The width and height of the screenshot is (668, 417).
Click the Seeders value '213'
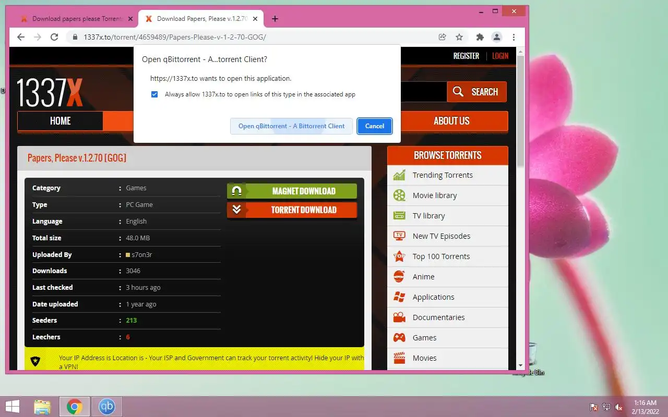coord(131,321)
